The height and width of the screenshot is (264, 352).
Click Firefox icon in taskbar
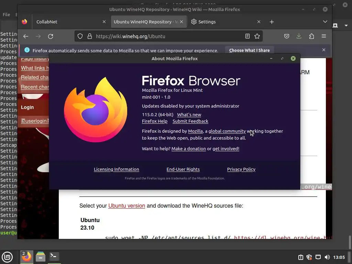(27, 256)
